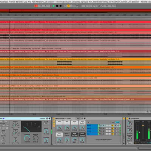Click the Back Volume macro button
Image resolution: width=151 pixels, height=151 pixels.
point(82,134)
